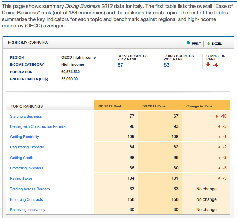Click the CHANGE IN RANK overview label
The image size is (237, 218).
[216, 58]
